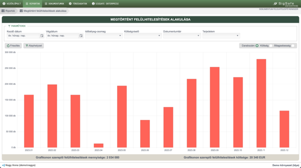Click the 2023.10 bar in the chart
Viewport: 301px width, 168px height.
point(238,112)
